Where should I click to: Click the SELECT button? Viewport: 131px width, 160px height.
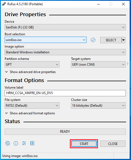point(111,40)
